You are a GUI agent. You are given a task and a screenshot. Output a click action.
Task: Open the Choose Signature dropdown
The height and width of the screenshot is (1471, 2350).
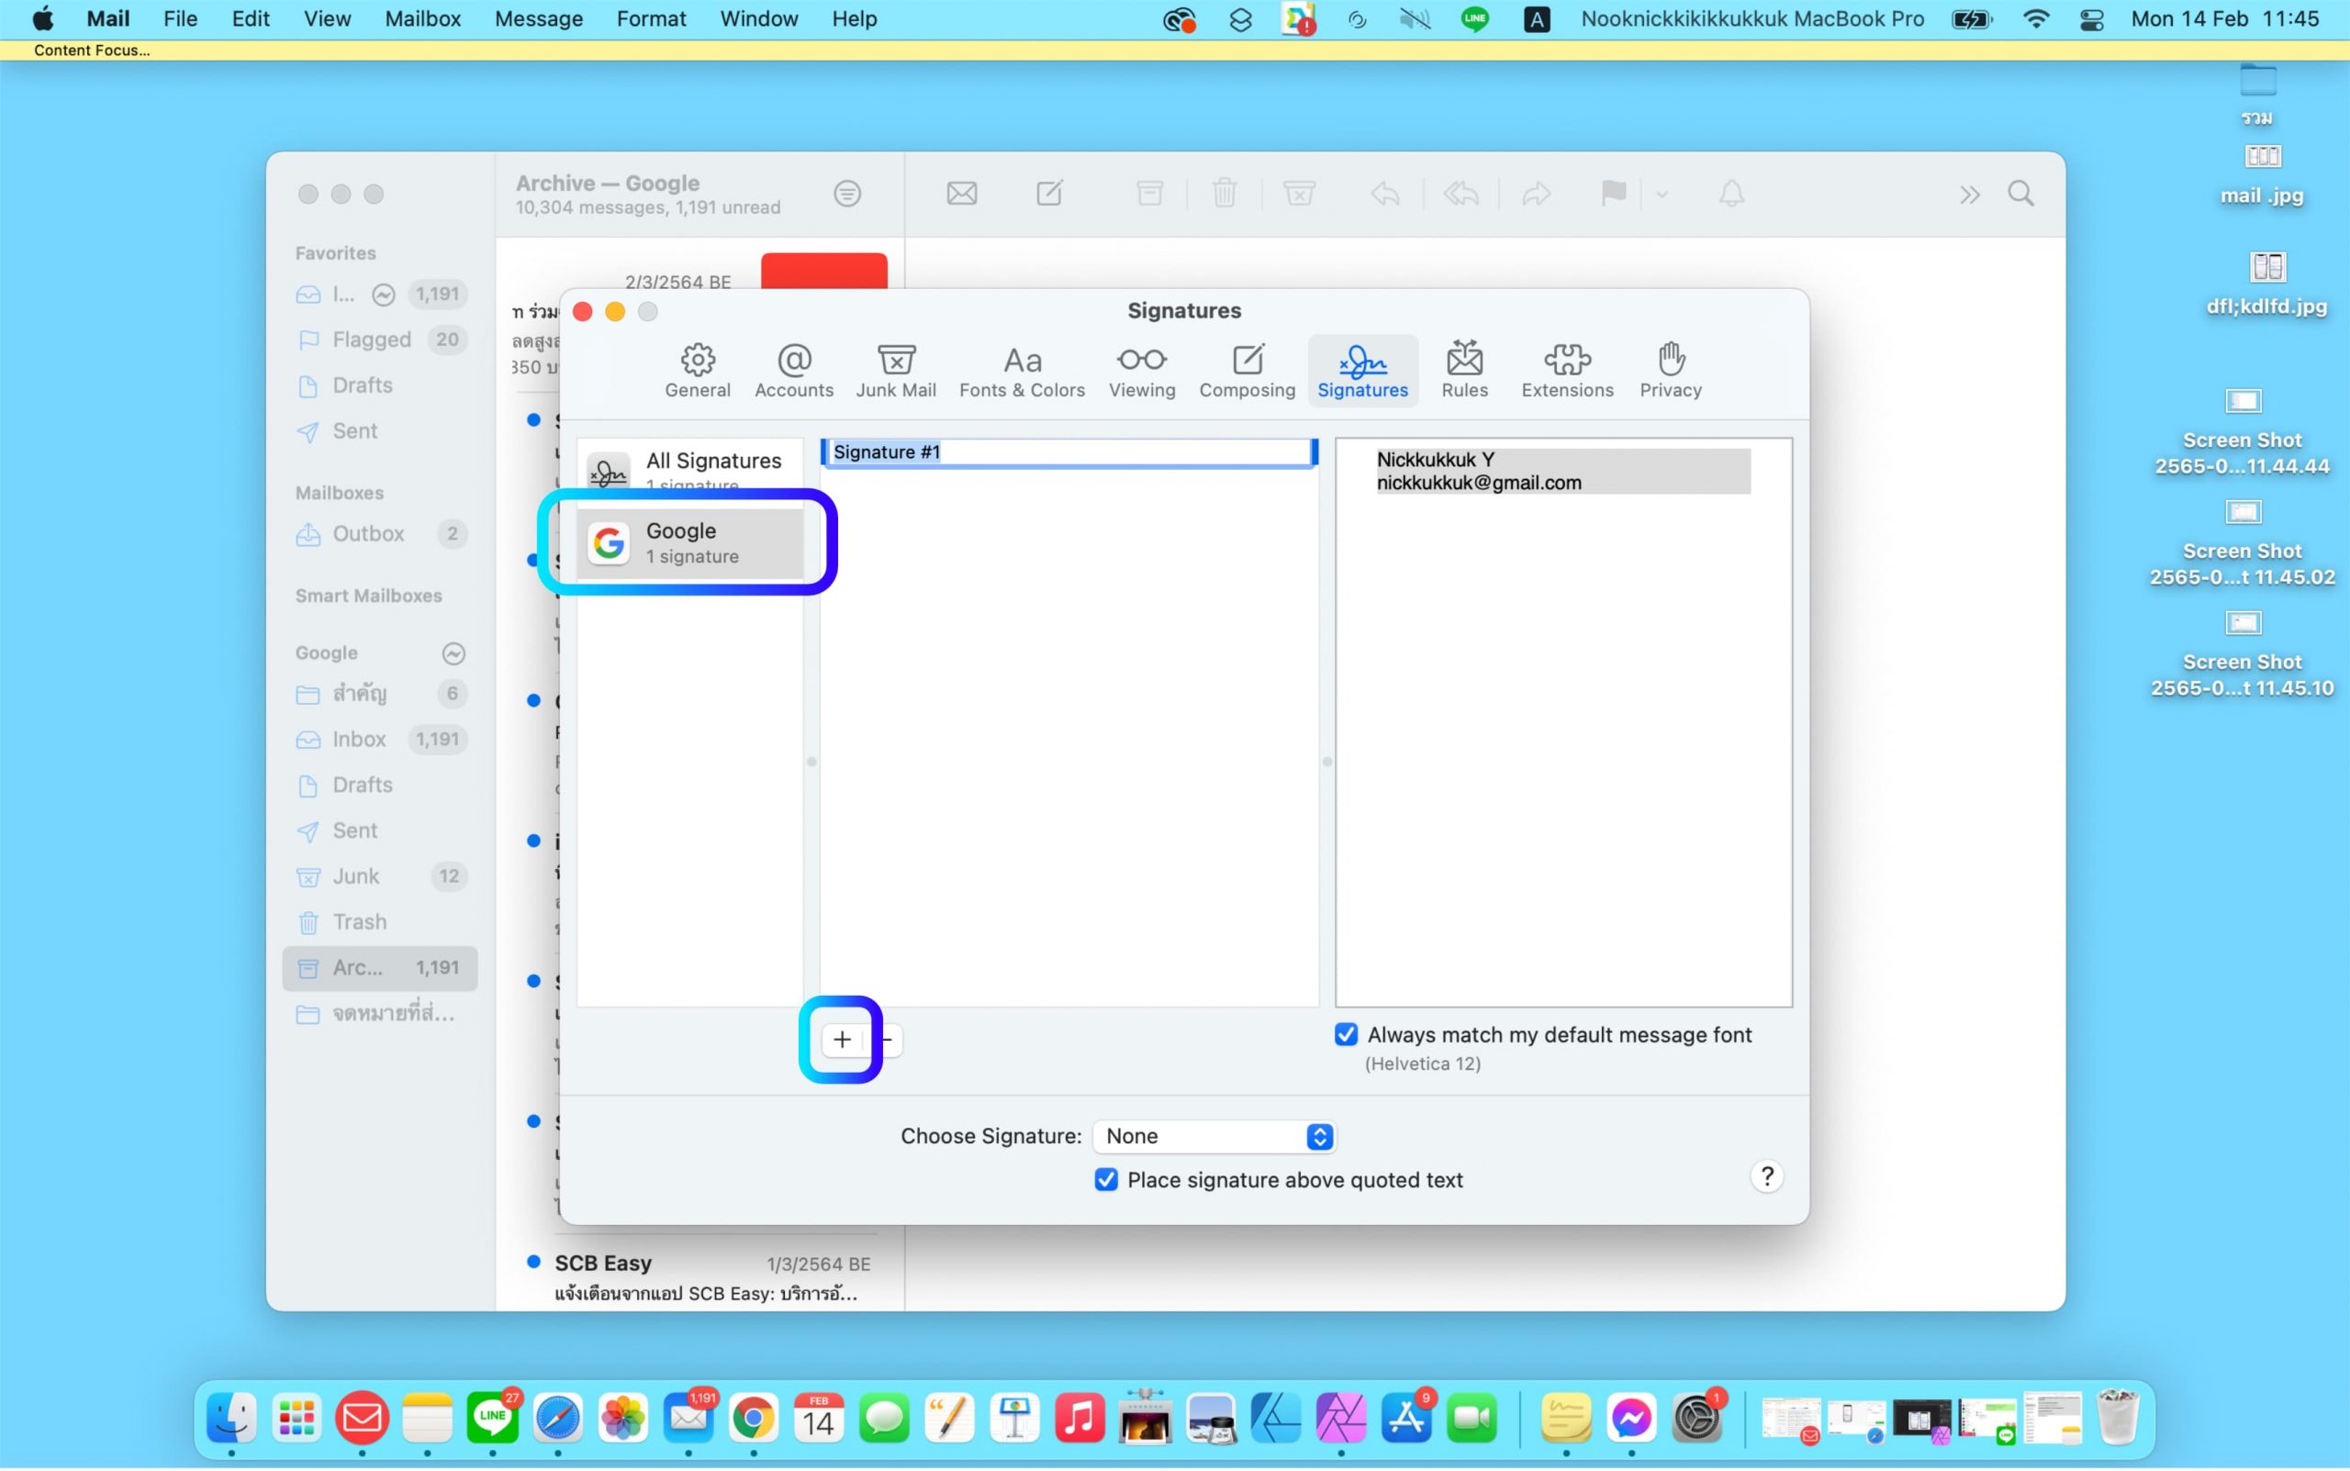click(1214, 1135)
